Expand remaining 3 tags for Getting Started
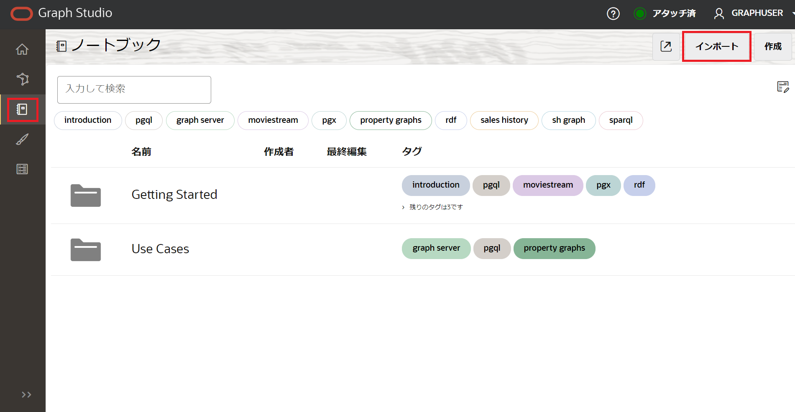Image resolution: width=795 pixels, height=412 pixels. 433,207
